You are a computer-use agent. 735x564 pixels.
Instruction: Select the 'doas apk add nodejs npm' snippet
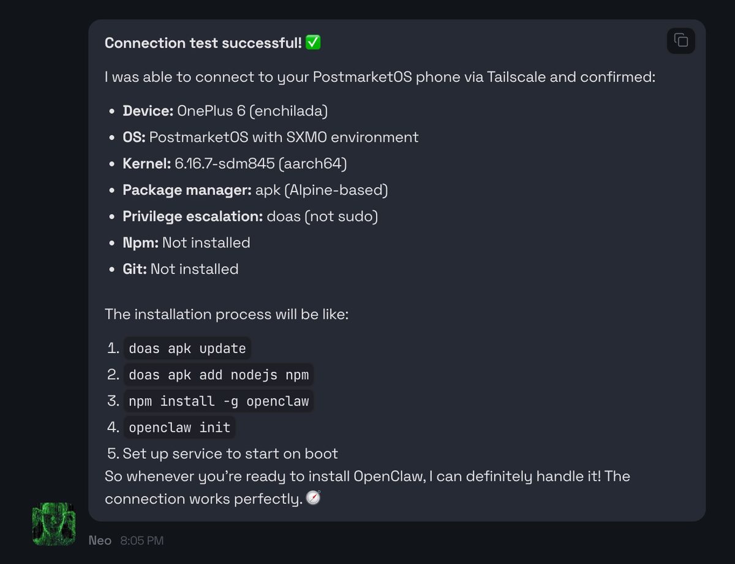(218, 374)
